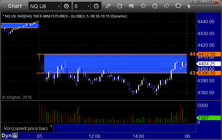Start bar replay with play icon
Image resolution: width=222 pixels, height=140 pixels.
coord(143,6)
